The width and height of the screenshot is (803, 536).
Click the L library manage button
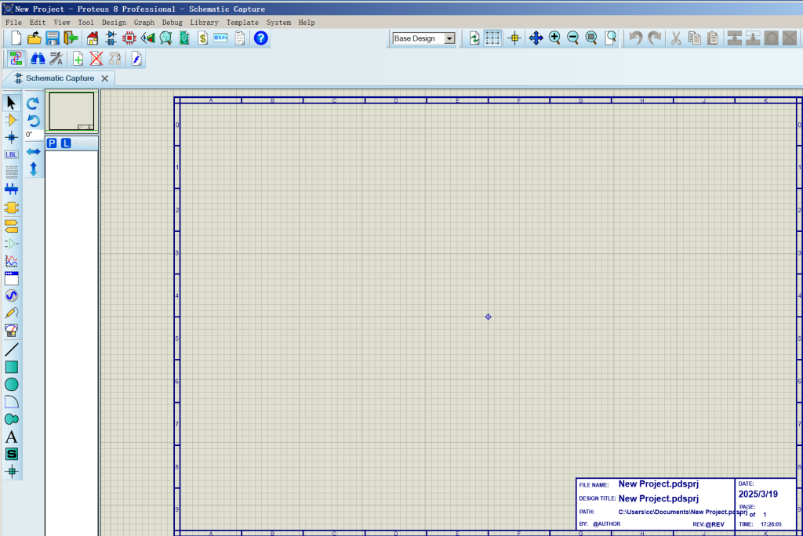click(66, 143)
